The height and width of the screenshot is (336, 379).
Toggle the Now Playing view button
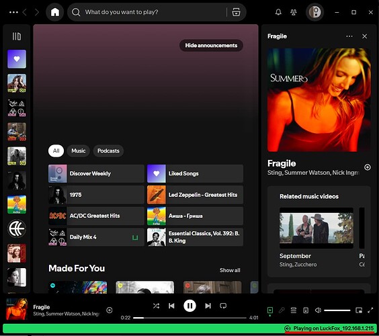pyautogui.click(x=270, y=310)
